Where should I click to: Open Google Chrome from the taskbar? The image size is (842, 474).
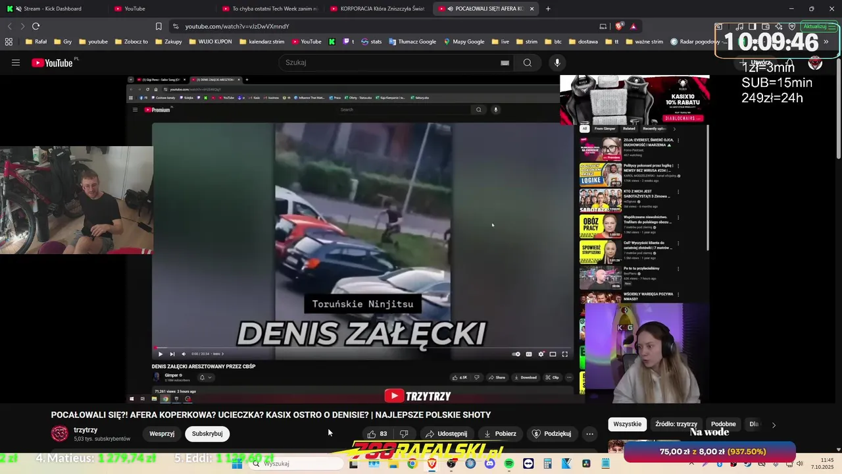(412, 463)
